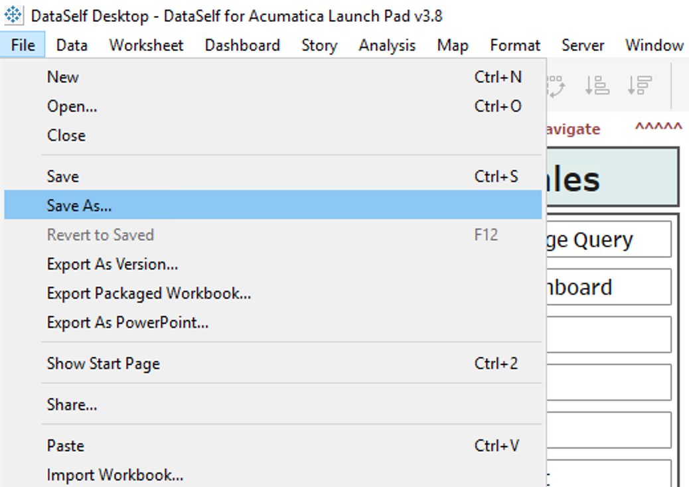
Task: Click the Query button on the launch pad
Action: click(x=607, y=240)
